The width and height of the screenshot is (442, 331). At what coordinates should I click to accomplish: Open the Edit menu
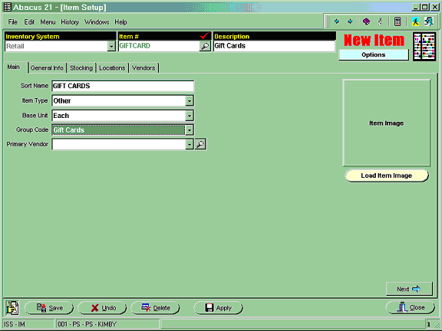pyautogui.click(x=29, y=22)
